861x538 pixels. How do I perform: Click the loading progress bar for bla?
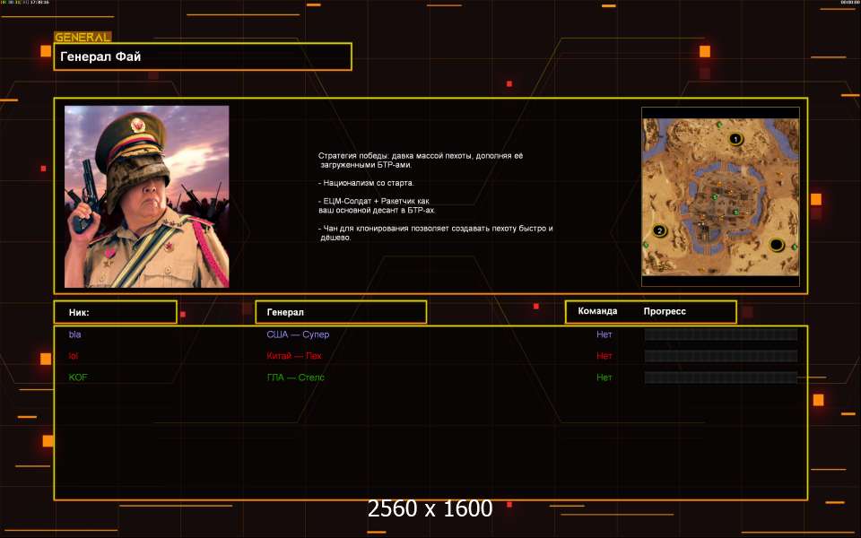click(721, 334)
